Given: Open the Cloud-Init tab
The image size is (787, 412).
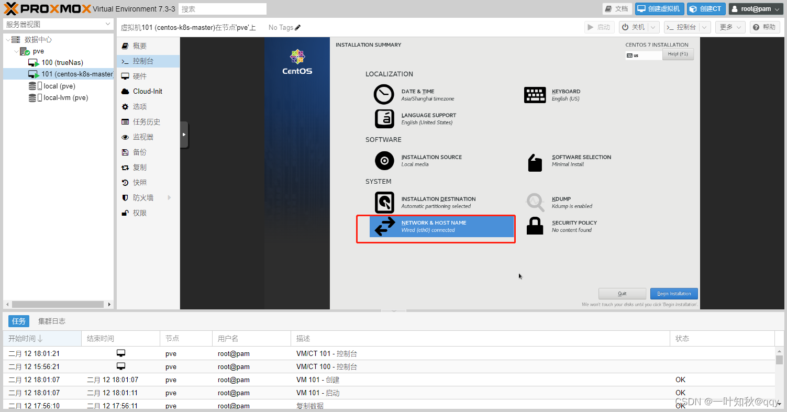Looking at the screenshot, I should click(x=148, y=92).
